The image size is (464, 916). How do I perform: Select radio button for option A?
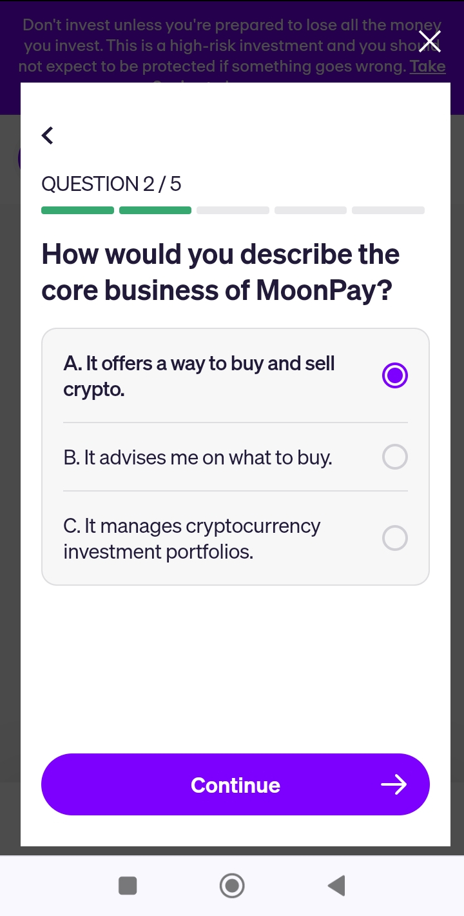pos(395,375)
